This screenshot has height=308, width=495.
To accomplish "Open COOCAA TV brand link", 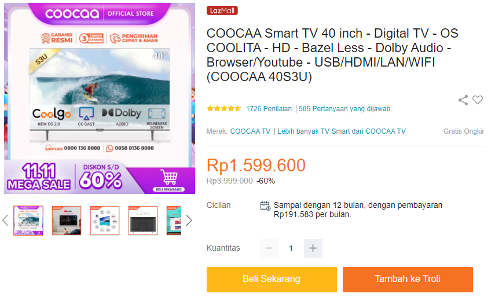I will click(x=250, y=131).
